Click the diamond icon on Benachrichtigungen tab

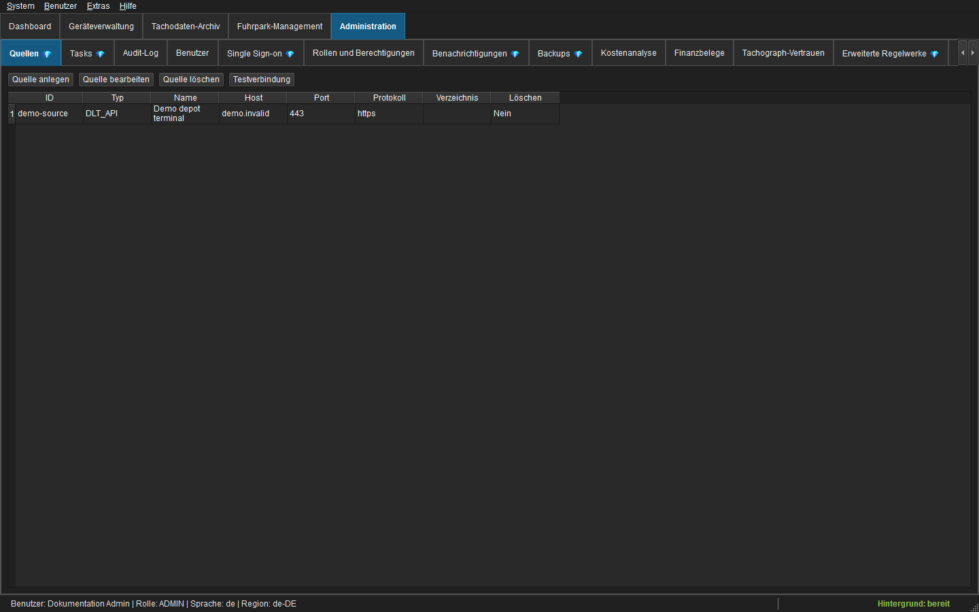click(x=515, y=54)
